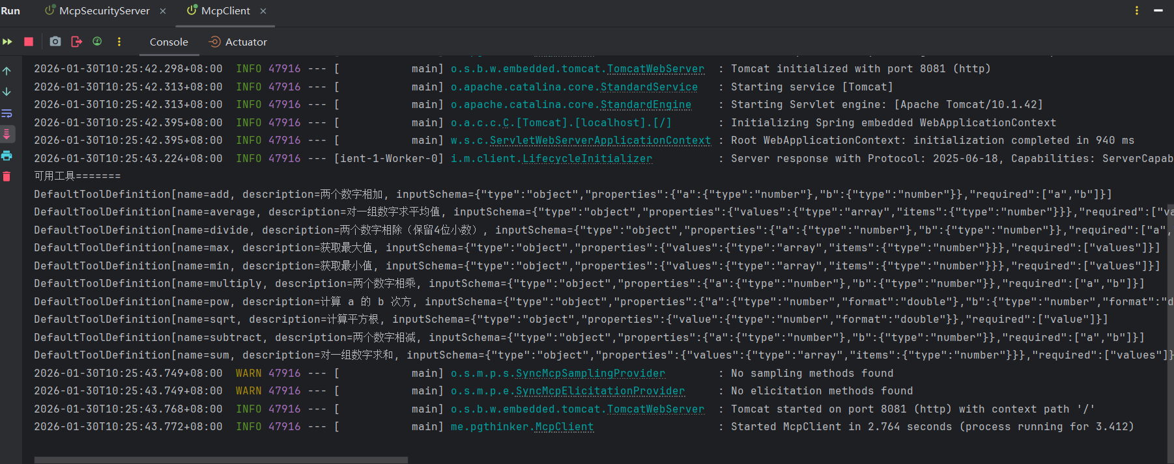Click the name=add tool definition line
The height and width of the screenshot is (464, 1174).
coord(573,195)
